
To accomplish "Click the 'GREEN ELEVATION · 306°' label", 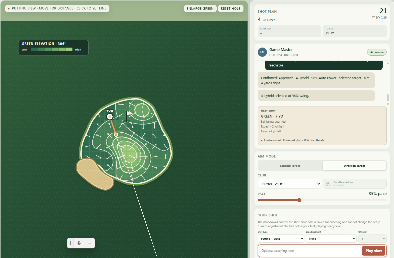I will [x=44, y=43].
